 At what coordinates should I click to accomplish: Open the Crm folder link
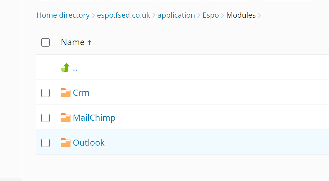(x=81, y=93)
